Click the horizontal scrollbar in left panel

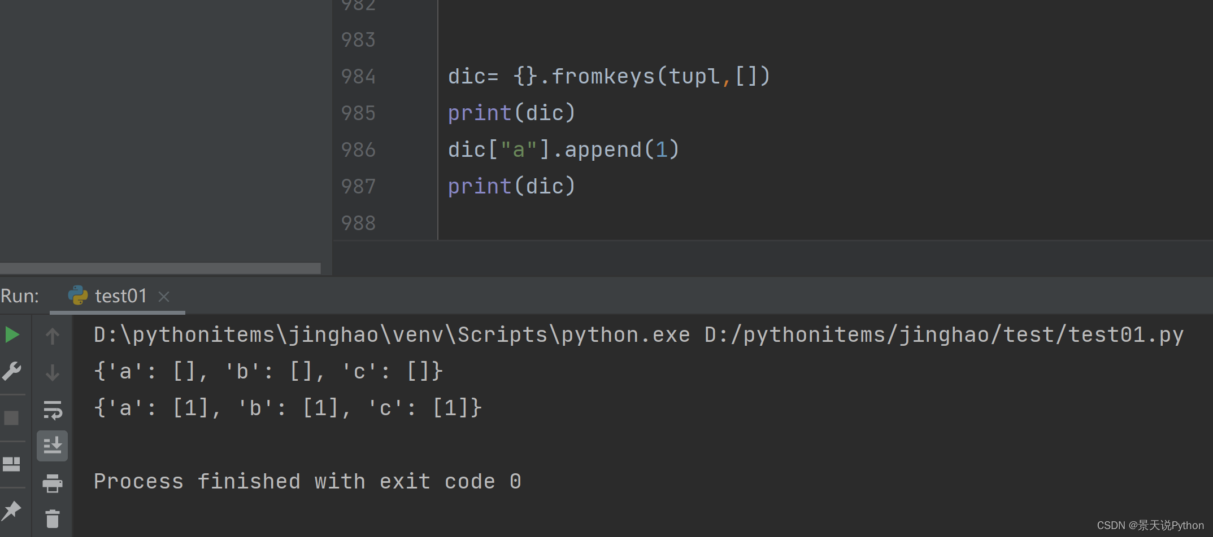[160, 268]
